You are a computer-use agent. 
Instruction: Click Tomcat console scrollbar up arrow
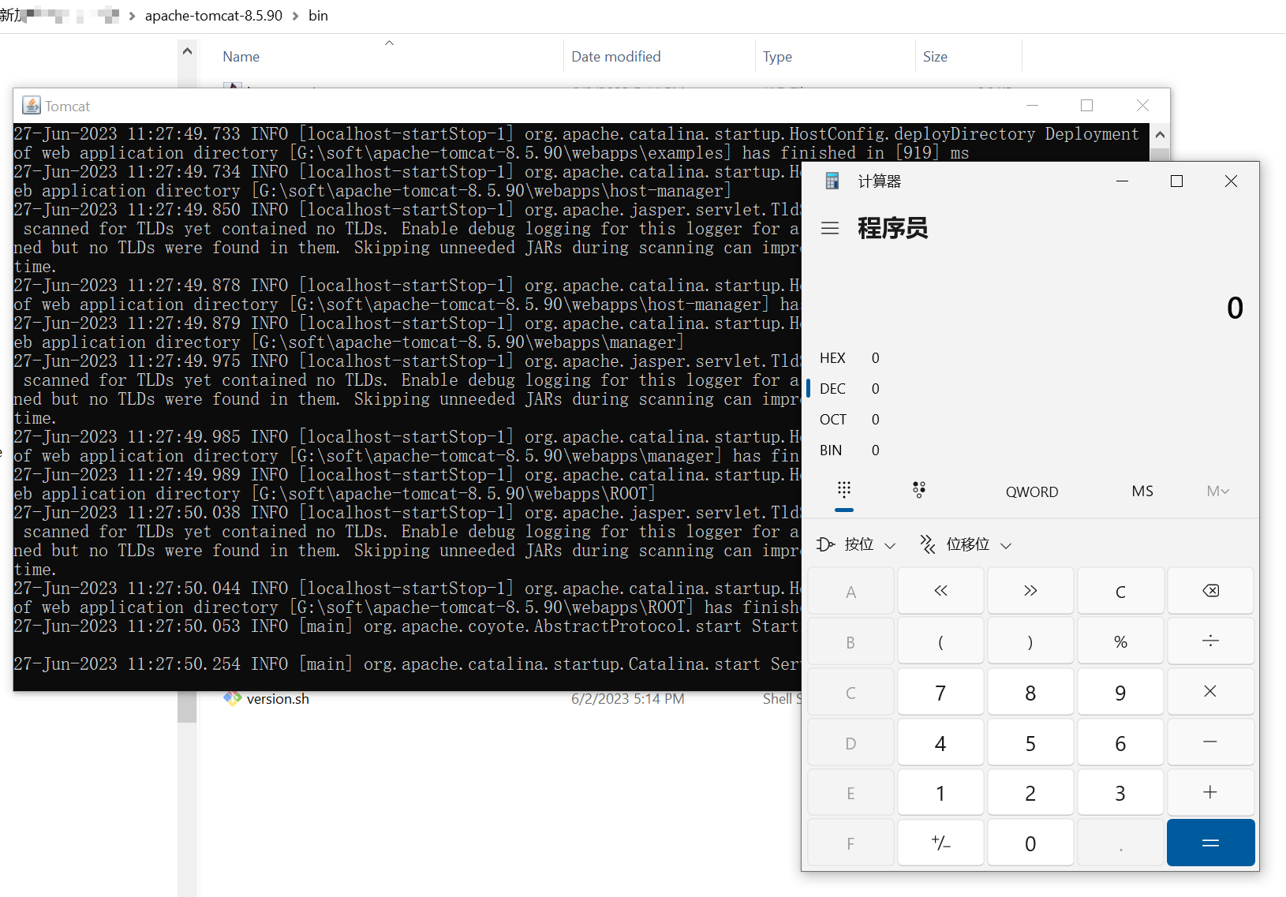point(1160,134)
